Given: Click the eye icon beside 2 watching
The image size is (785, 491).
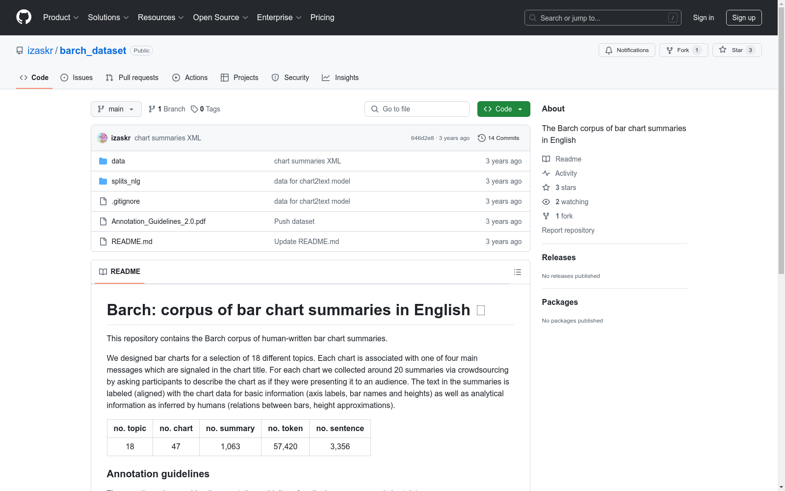Looking at the screenshot, I should pos(546,202).
